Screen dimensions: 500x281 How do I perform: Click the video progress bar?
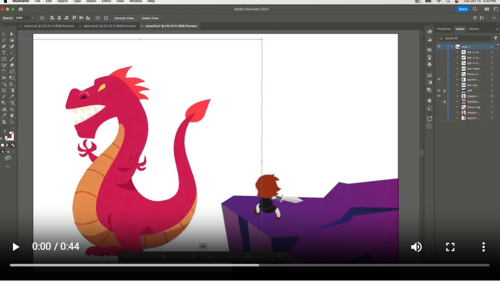(x=250, y=265)
